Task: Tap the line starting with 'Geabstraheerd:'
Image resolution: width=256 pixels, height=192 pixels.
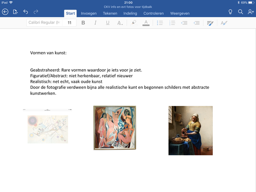Action: coord(86,70)
